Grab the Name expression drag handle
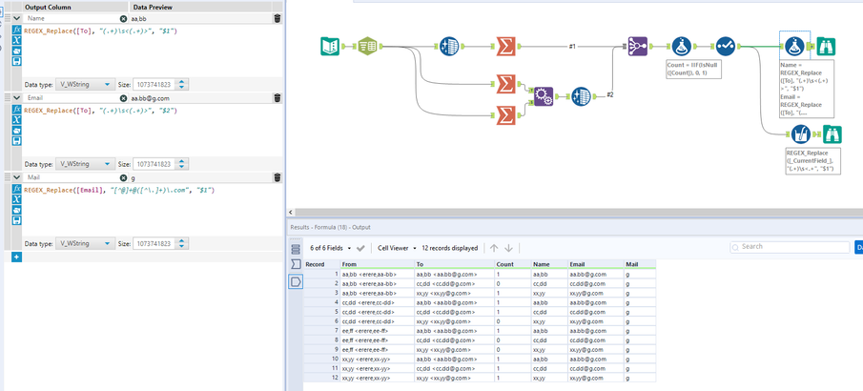The height and width of the screenshot is (391, 863). (x=8, y=19)
